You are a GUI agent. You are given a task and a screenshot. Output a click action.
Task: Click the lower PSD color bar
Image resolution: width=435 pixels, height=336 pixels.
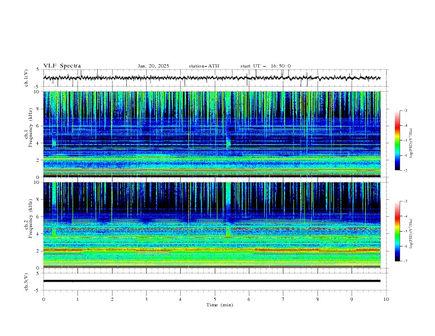pos(398,231)
